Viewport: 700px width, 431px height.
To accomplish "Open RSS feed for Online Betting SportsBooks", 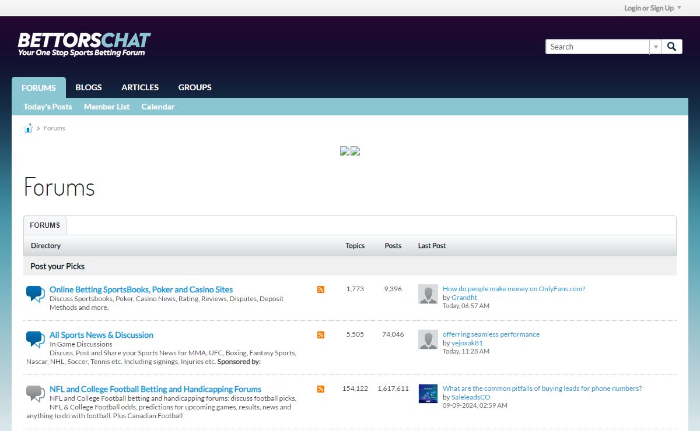I will (321, 289).
